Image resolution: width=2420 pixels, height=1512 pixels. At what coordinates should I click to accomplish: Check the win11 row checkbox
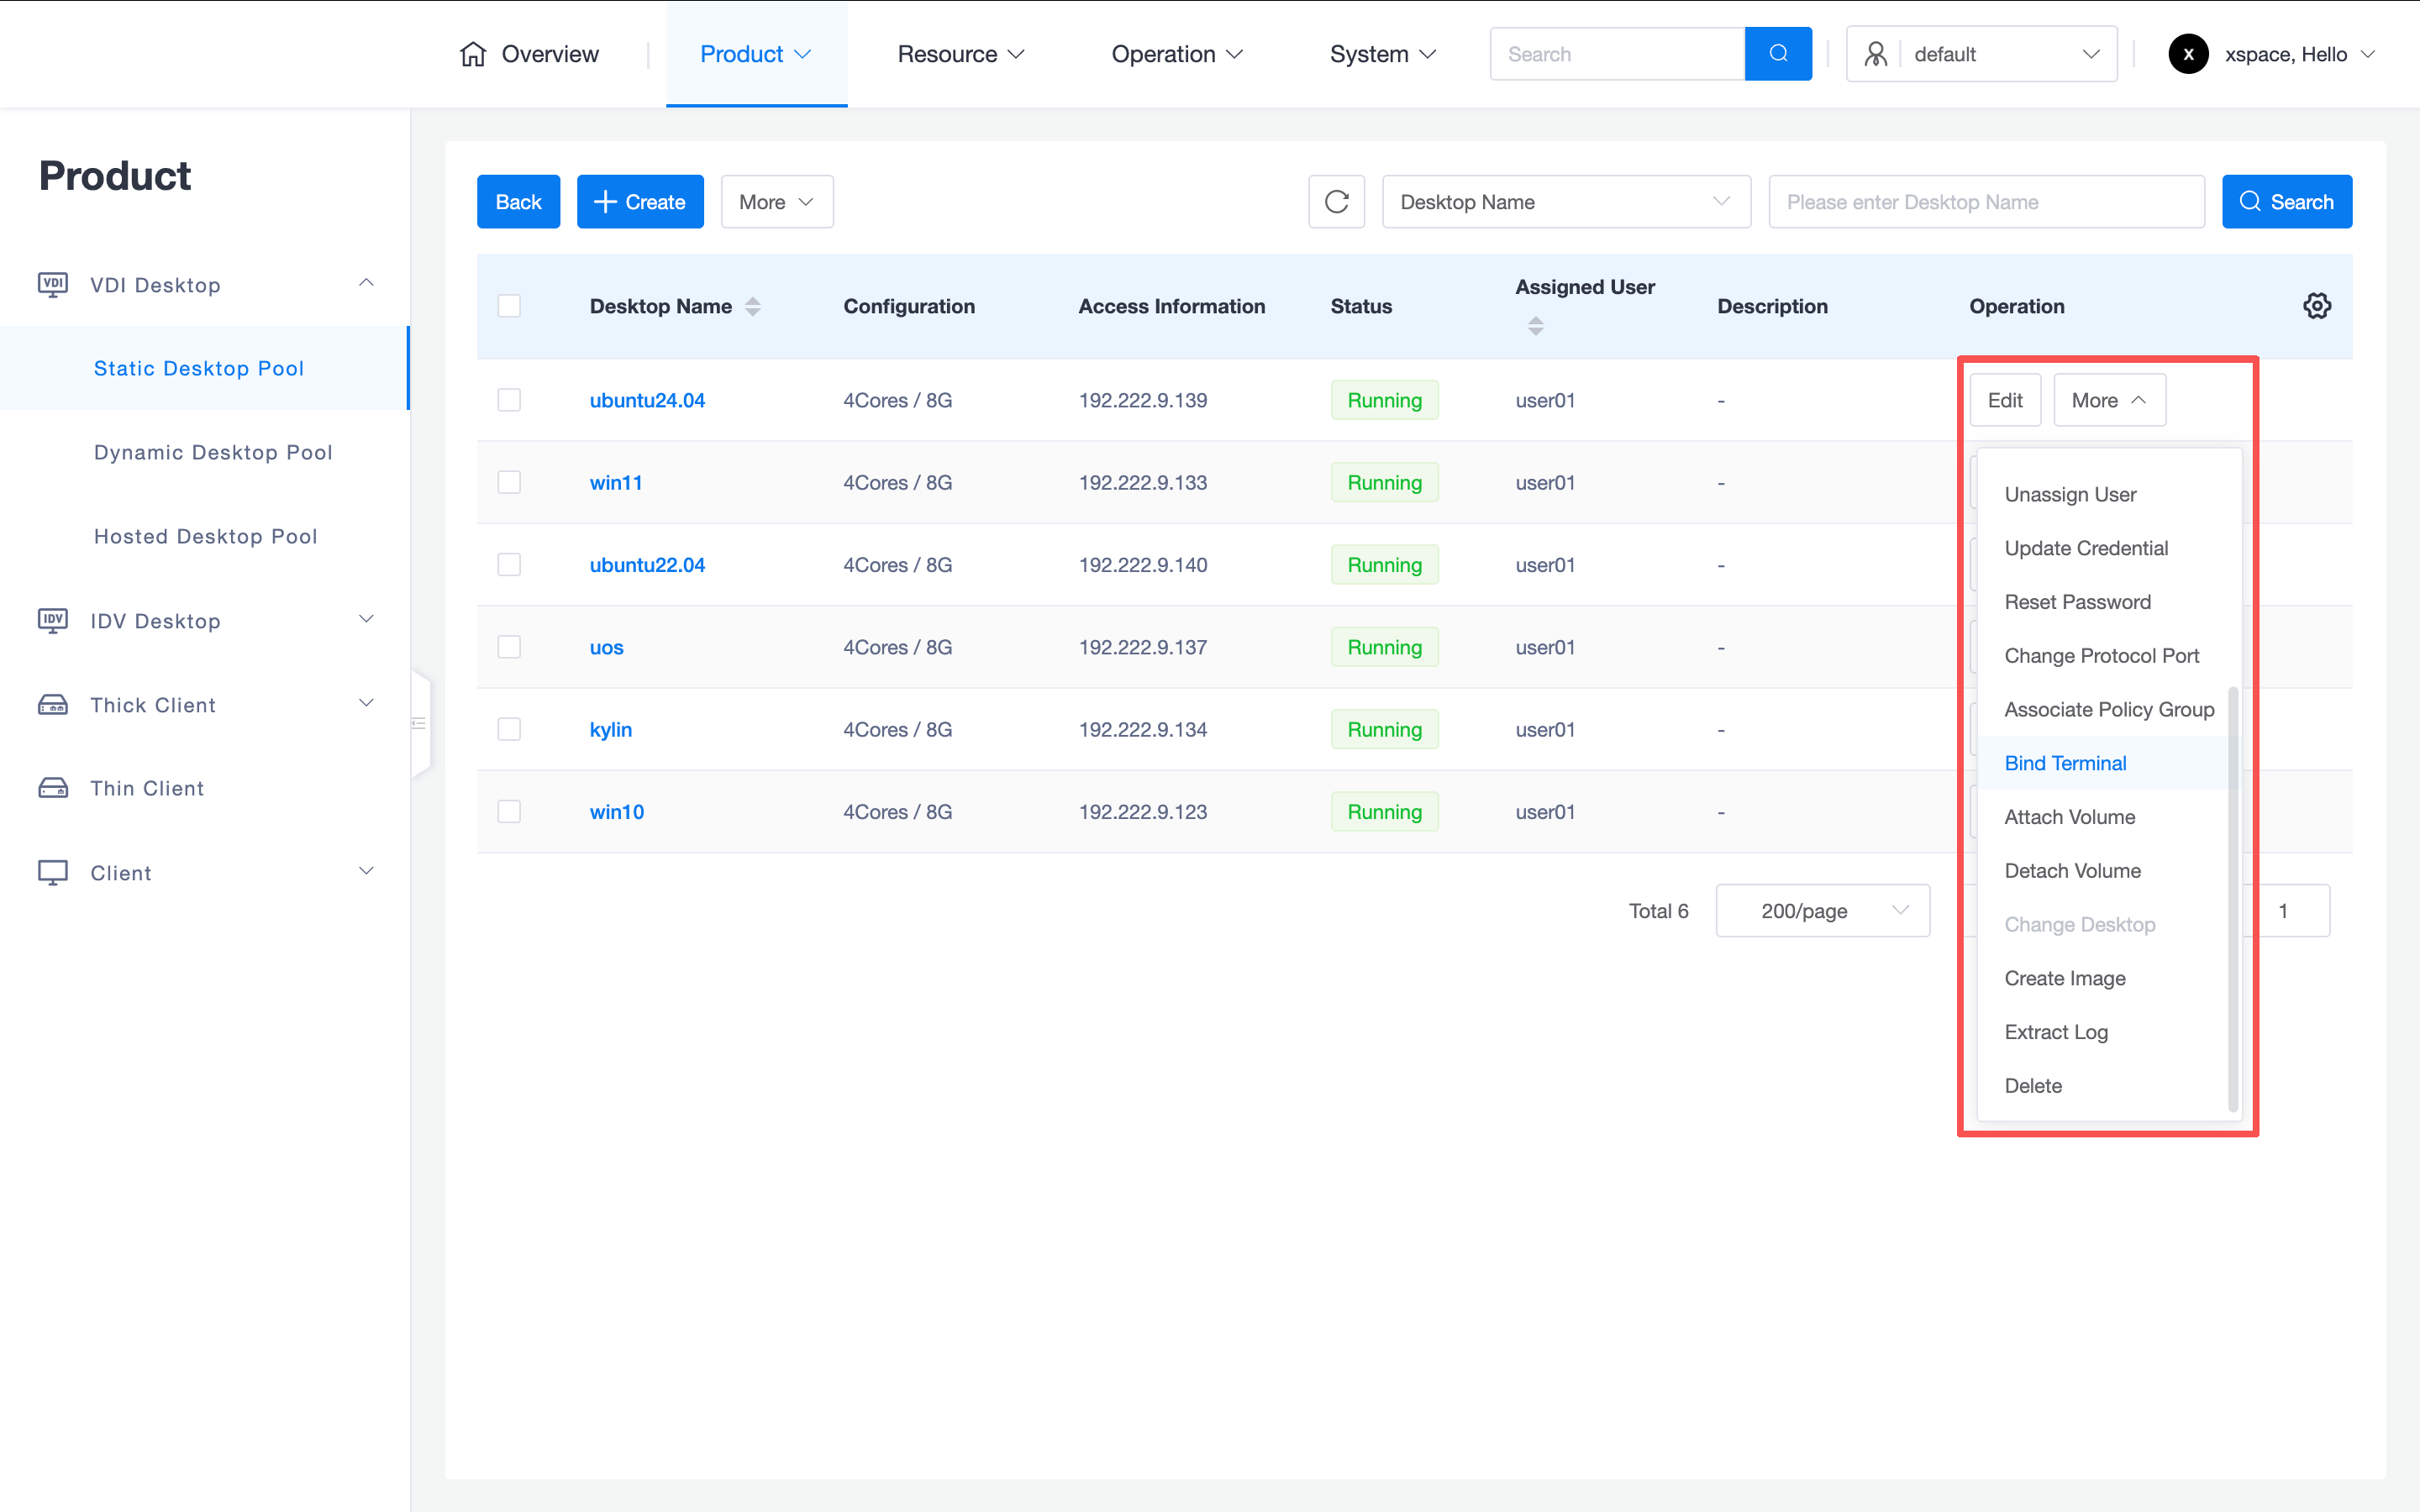(x=509, y=483)
